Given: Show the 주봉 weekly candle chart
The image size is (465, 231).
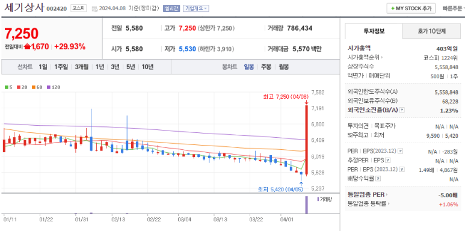Looking at the screenshot, I should tap(266, 67).
